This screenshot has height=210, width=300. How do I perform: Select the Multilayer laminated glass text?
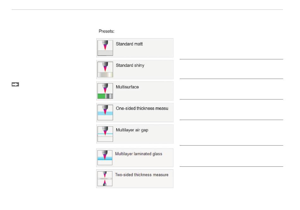(139, 154)
